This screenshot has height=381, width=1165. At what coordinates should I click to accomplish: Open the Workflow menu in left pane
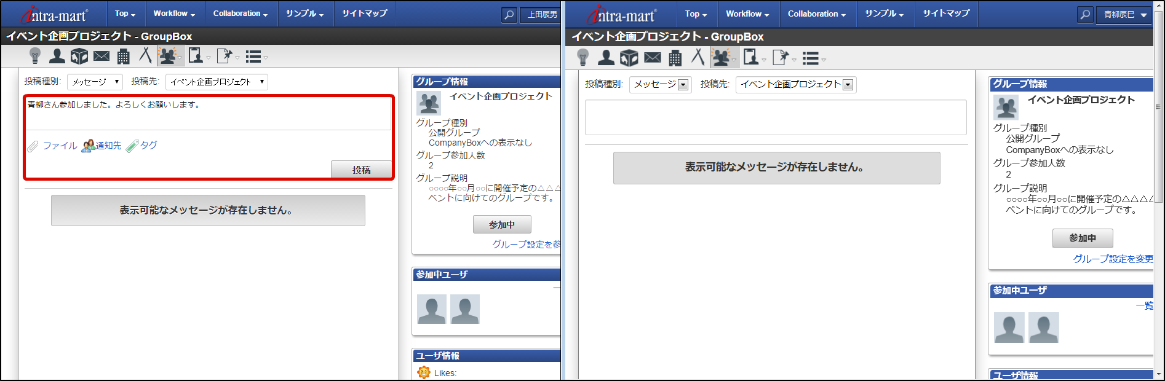pos(174,14)
